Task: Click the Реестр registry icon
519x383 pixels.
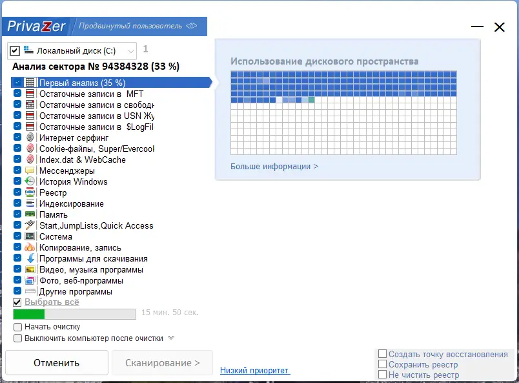Action: (x=30, y=192)
